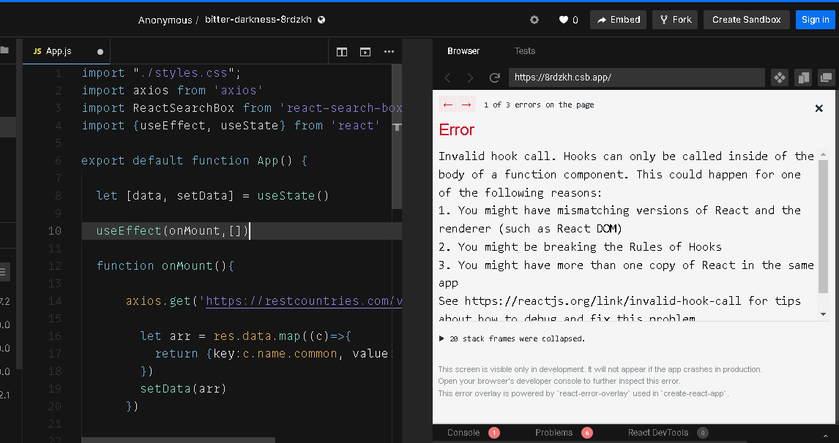
Task: Toggle responsive preview mode
Action: point(779,77)
